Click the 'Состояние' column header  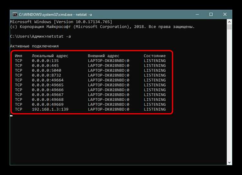(155, 56)
